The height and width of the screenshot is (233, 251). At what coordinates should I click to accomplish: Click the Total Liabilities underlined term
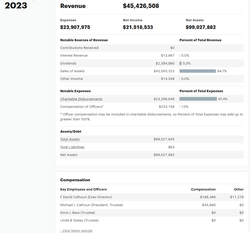tap(72, 147)
